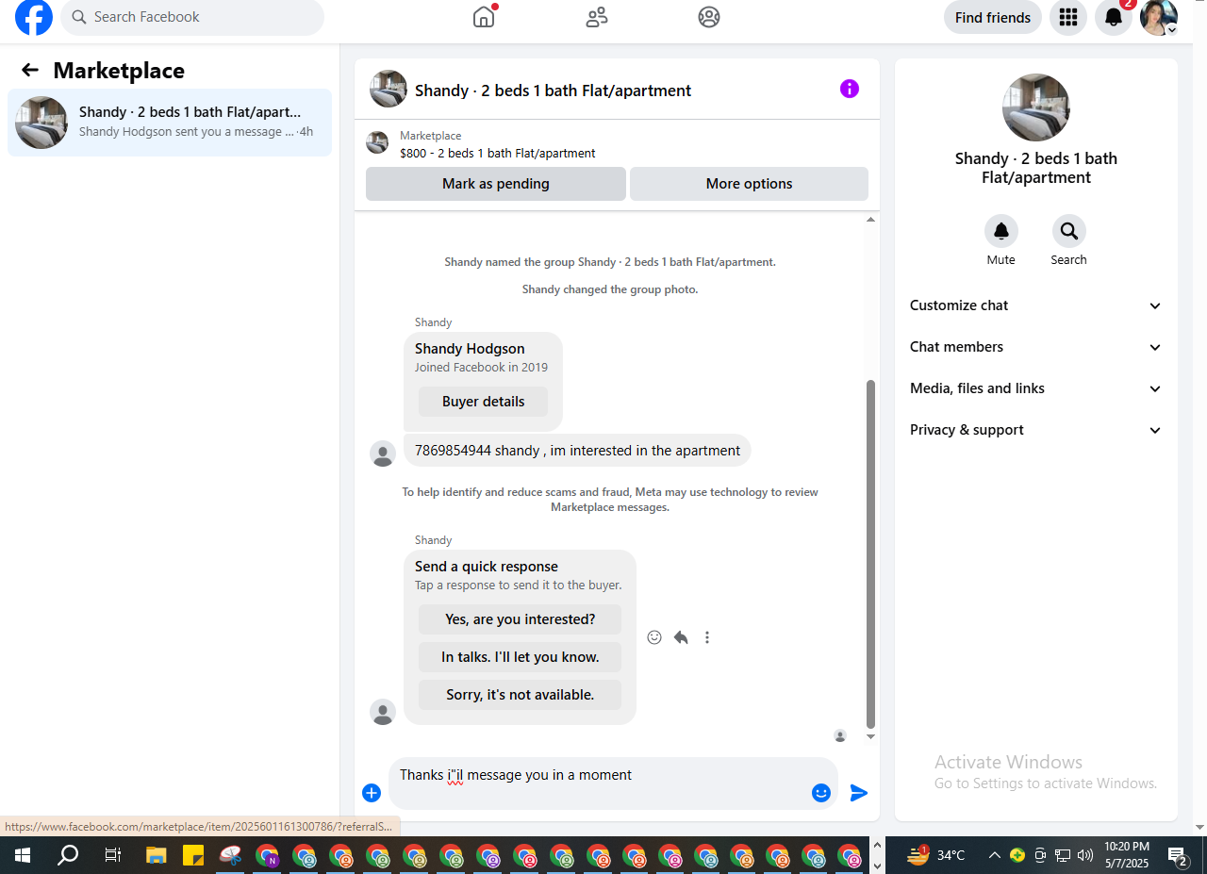
Task: Click More options button
Action: coord(749,184)
